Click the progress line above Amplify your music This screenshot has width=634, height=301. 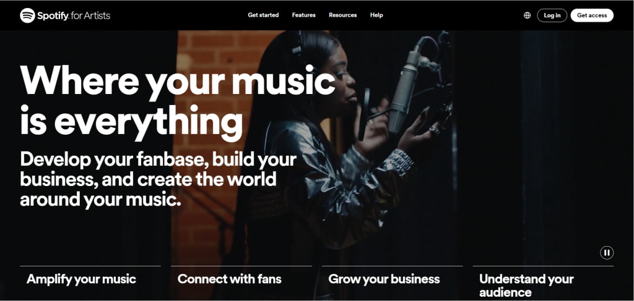point(90,266)
